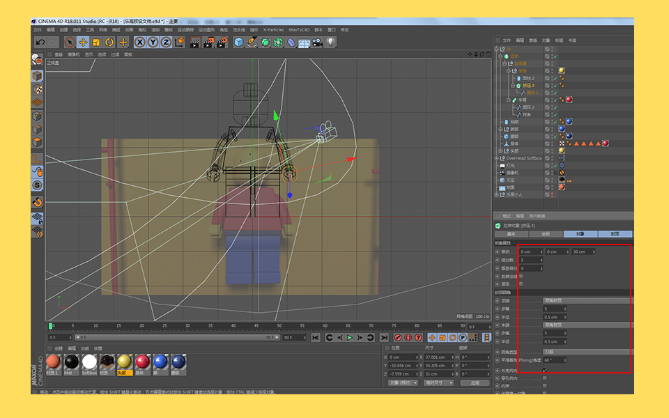Select the spline Pen tool

(252, 42)
